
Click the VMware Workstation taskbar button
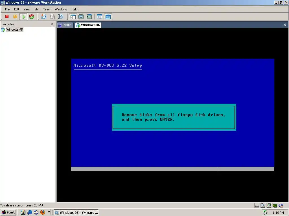pos(76,213)
